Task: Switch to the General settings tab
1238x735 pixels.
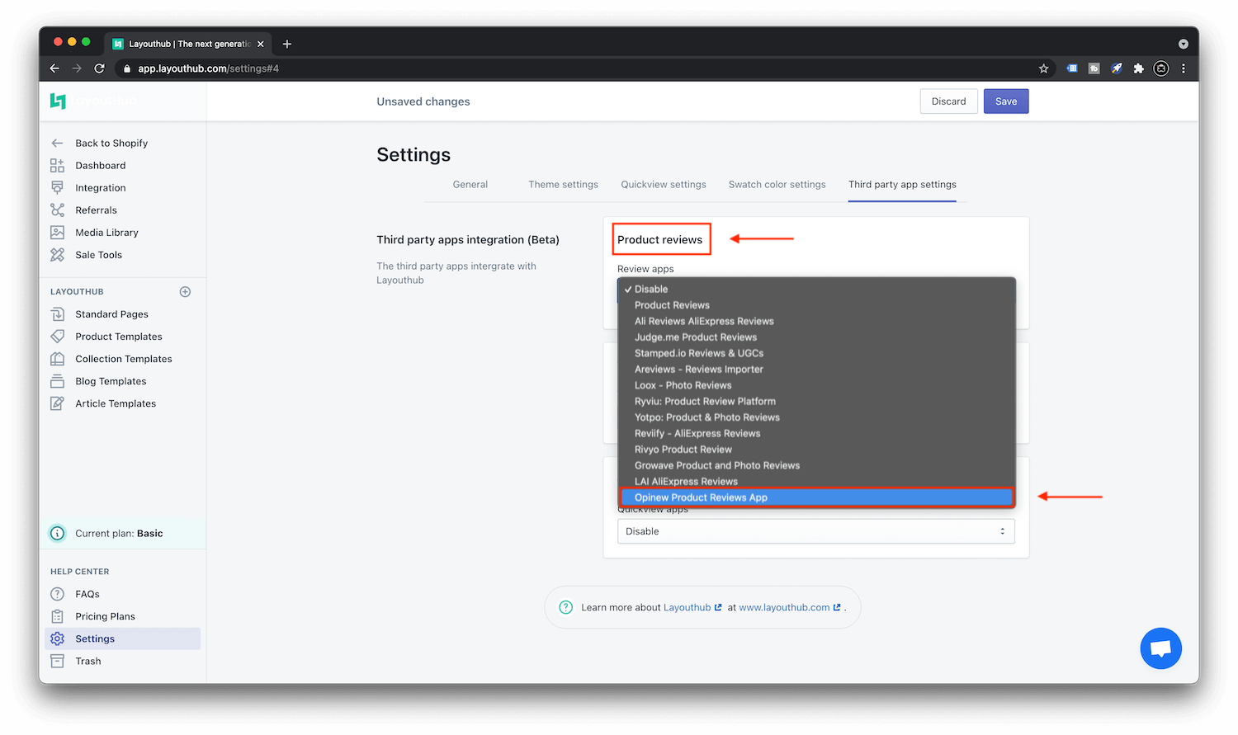Action: (470, 185)
